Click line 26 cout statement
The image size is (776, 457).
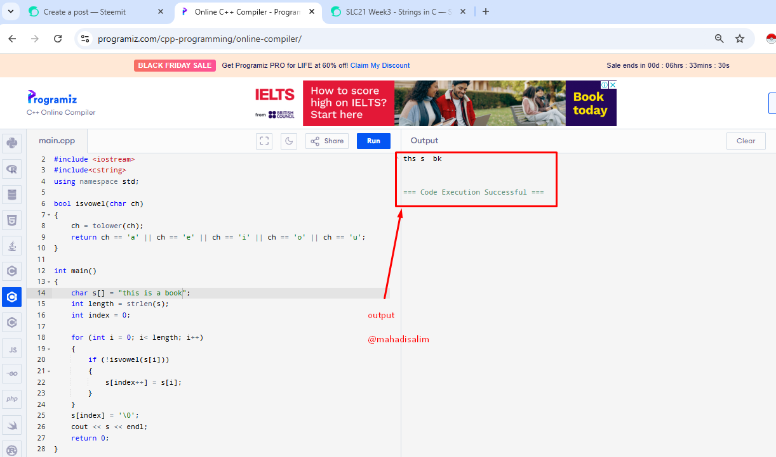(109, 427)
